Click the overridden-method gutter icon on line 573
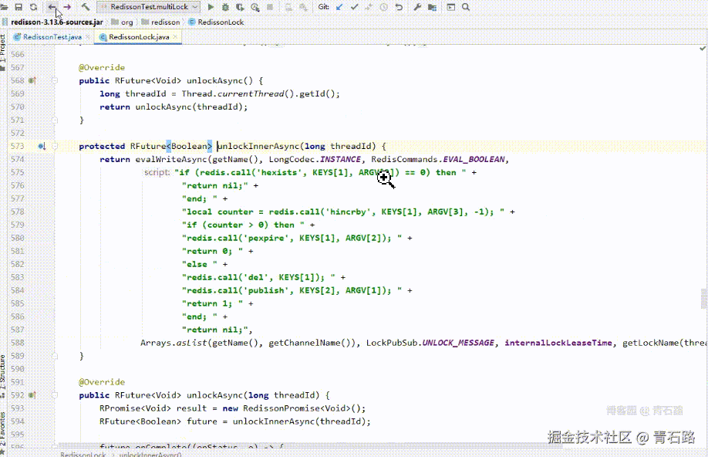The height and width of the screenshot is (457, 708). (42, 146)
